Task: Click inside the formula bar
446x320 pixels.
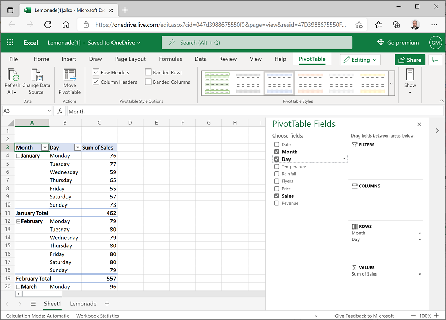Action: (x=153, y=111)
